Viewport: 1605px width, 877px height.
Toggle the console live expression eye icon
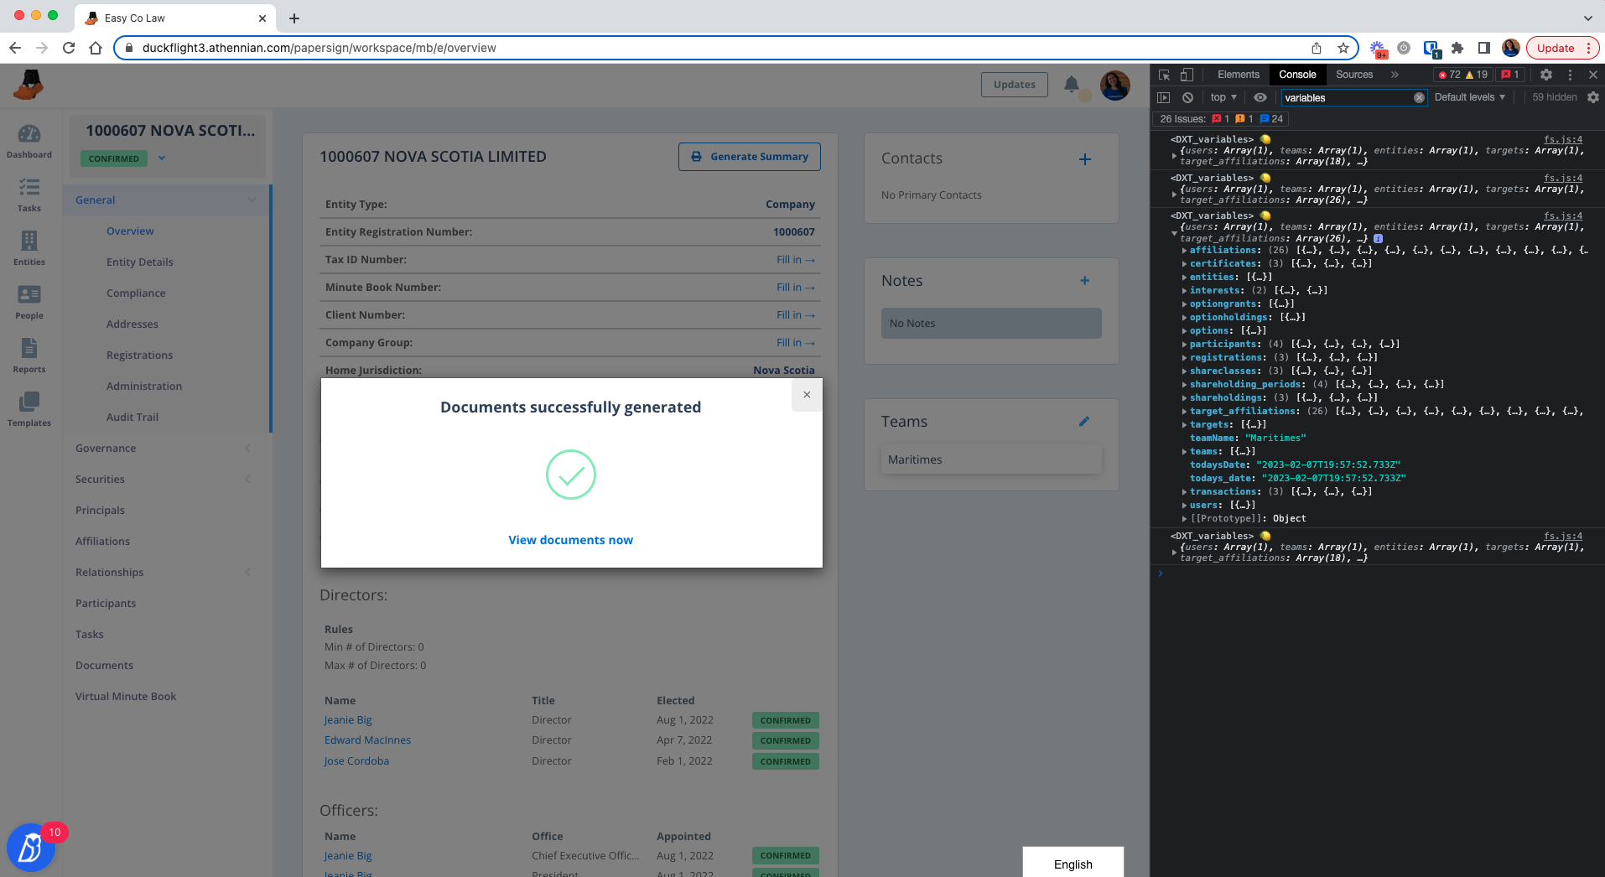1260,97
